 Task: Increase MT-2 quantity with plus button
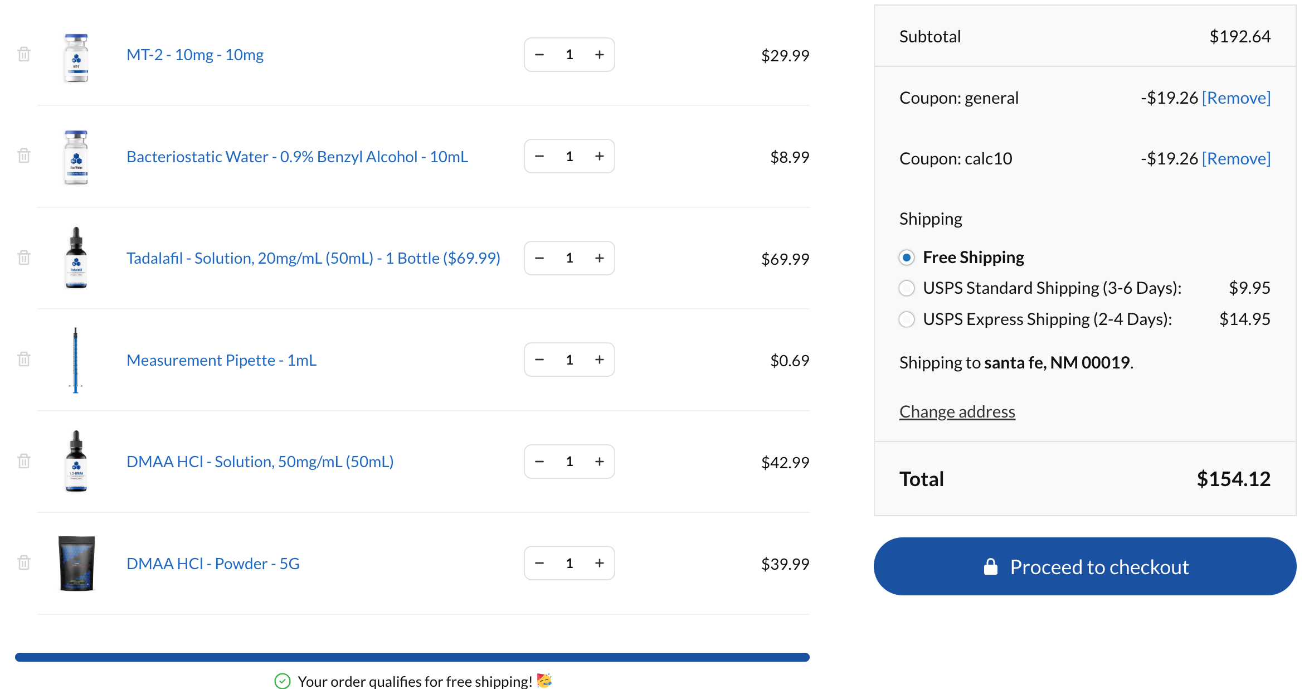(x=600, y=55)
